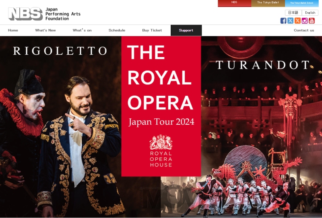
Task: Click the Royal Opera House crest logo
Action: click(x=161, y=151)
